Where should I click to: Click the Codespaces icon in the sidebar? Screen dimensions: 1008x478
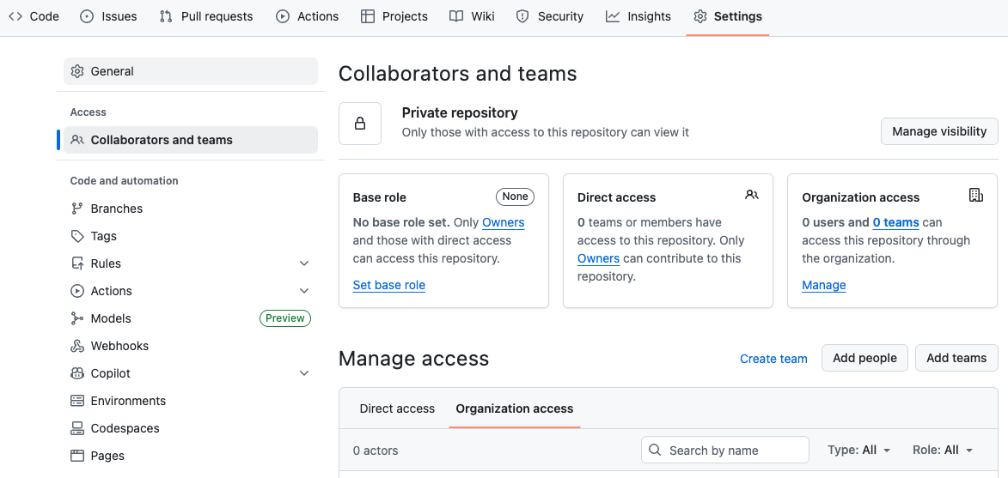pyautogui.click(x=77, y=428)
